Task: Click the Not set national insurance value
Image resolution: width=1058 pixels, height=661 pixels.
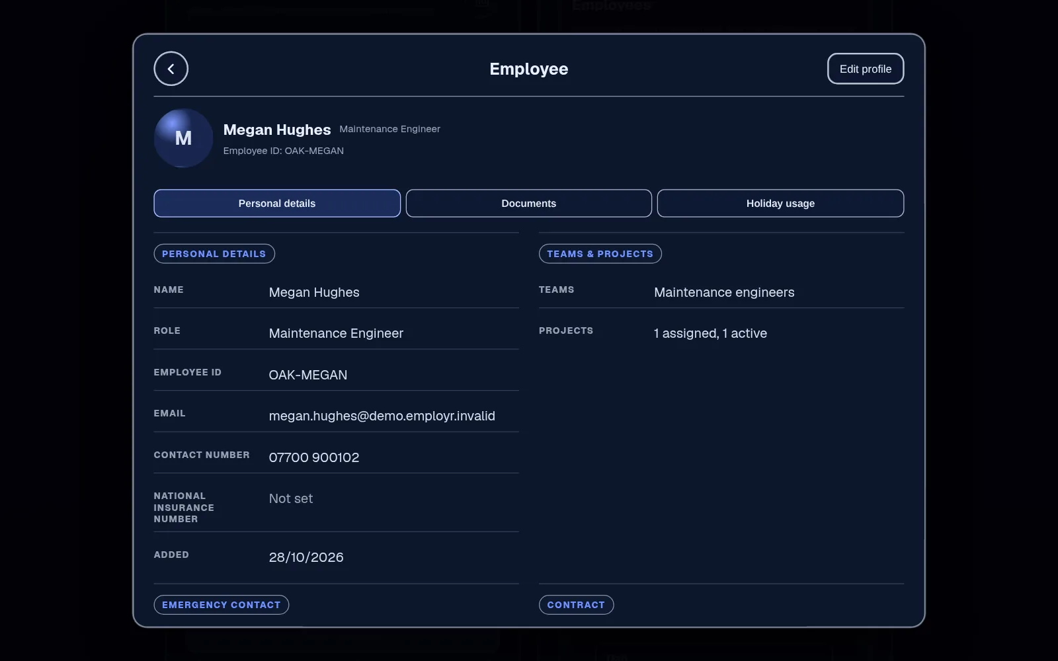Action: click(291, 498)
